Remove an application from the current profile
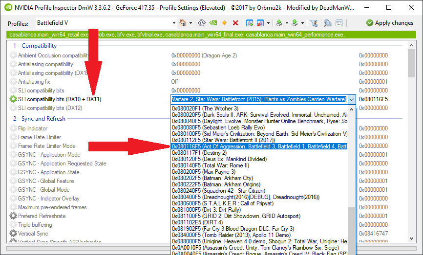 [x=260, y=23]
